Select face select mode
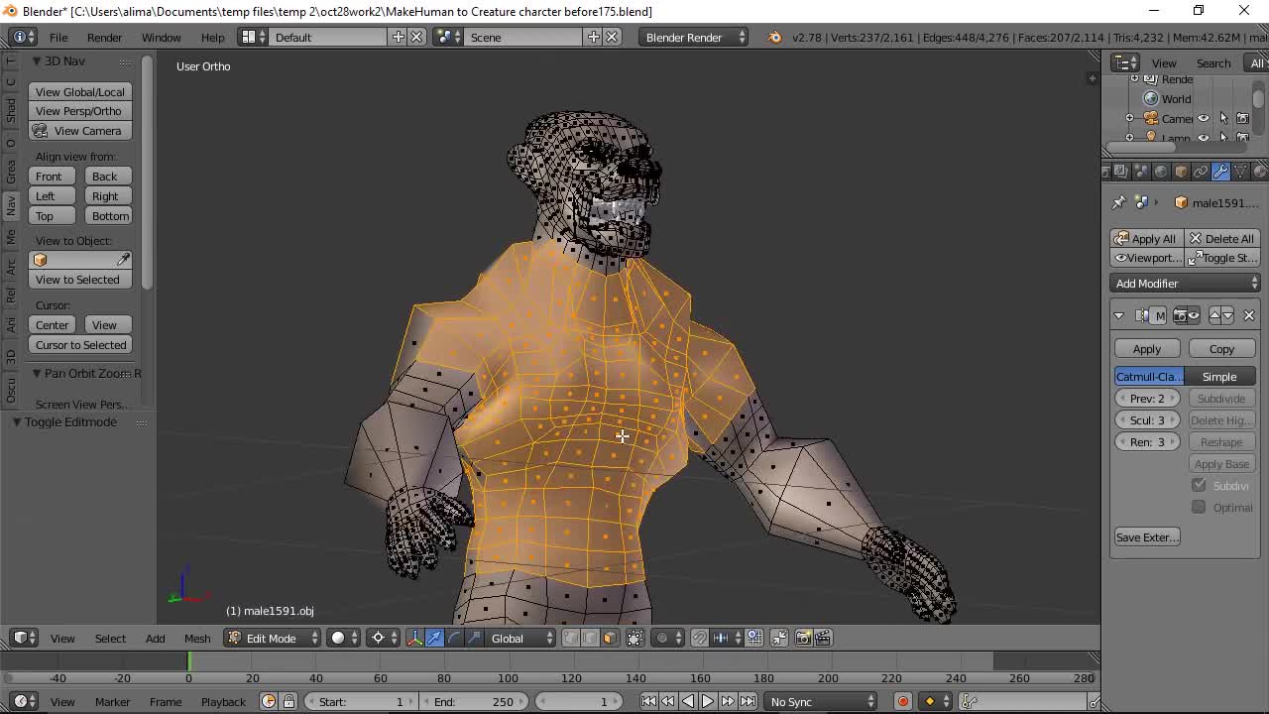The width and height of the screenshot is (1269, 714). point(610,638)
